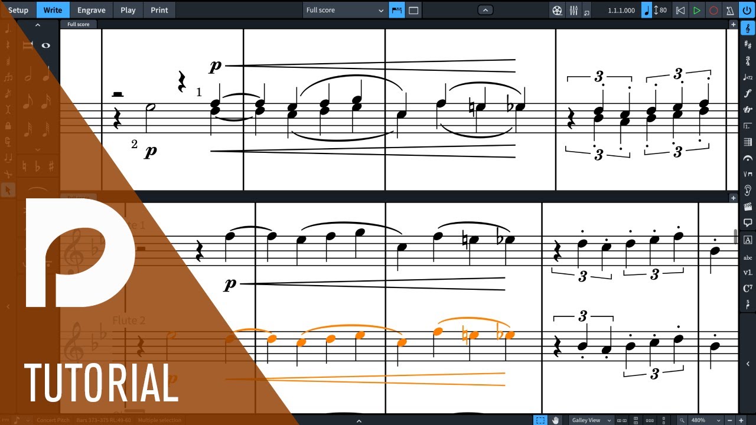Show the Video window
The width and height of the screenshot is (756, 425).
[x=557, y=10]
